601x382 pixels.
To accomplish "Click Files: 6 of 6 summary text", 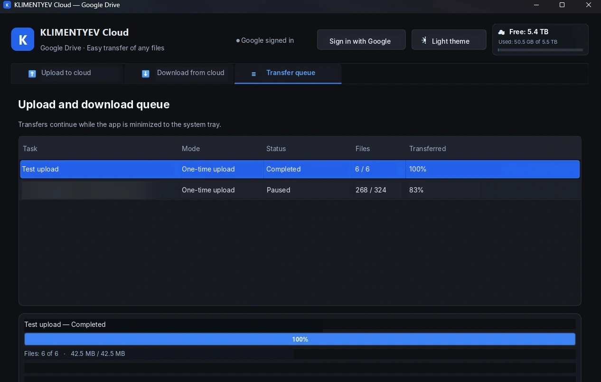I will point(41,353).
